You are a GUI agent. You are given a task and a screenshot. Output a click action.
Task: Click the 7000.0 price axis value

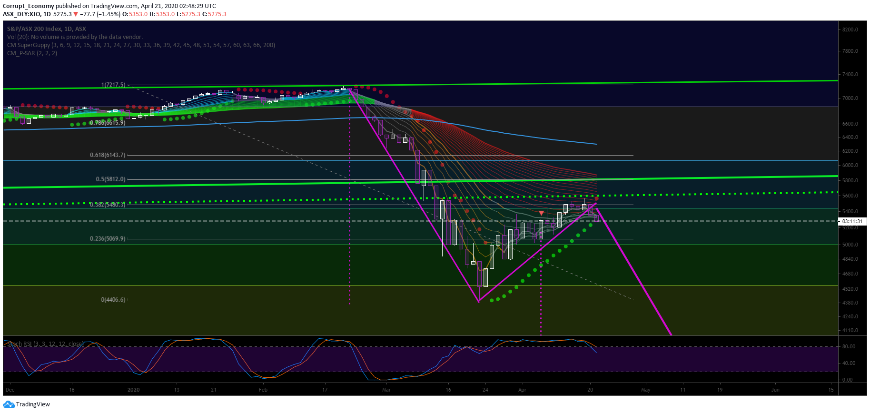[850, 98]
